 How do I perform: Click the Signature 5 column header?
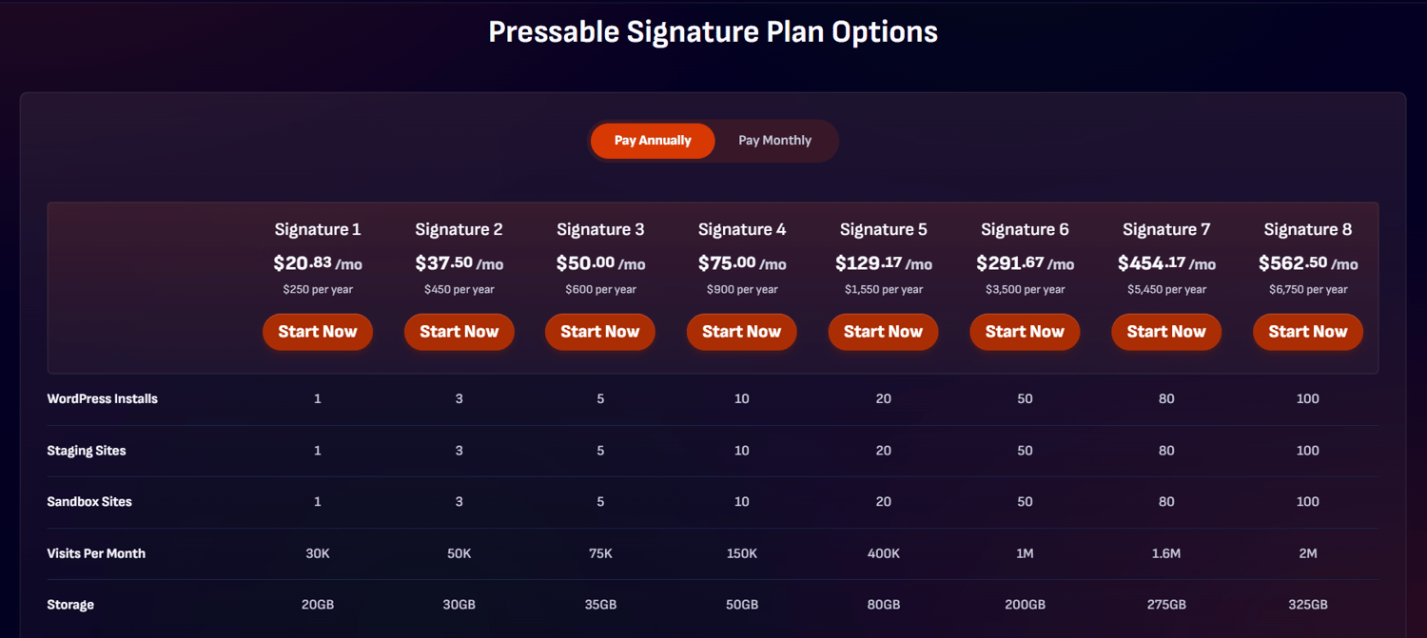tap(883, 229)
